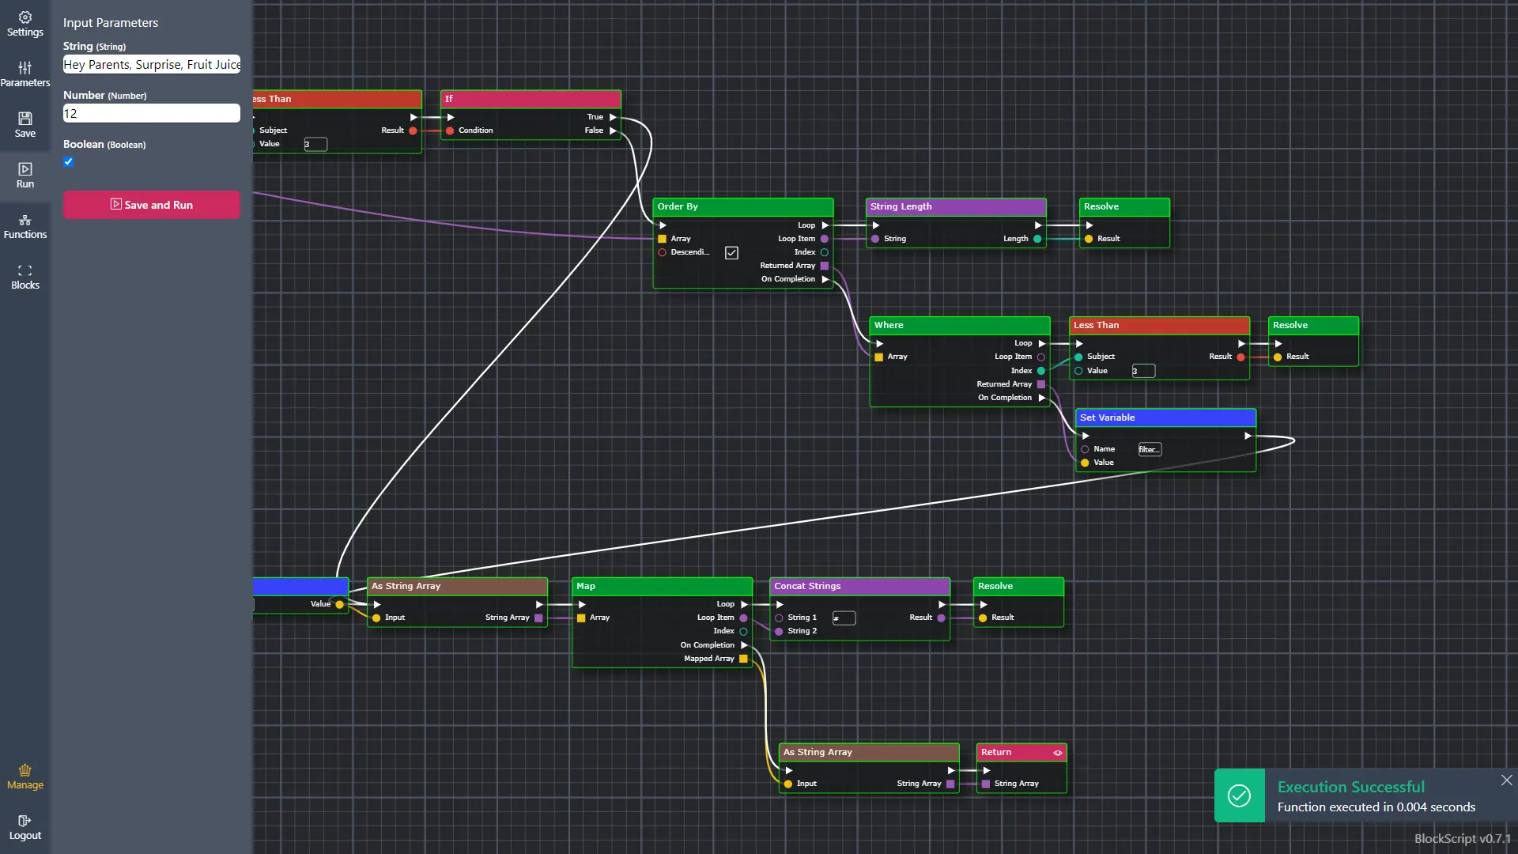The image size is (1518, 854).
Task: Open the Blocks sidebar item
Action: click(x=25, y=277)
